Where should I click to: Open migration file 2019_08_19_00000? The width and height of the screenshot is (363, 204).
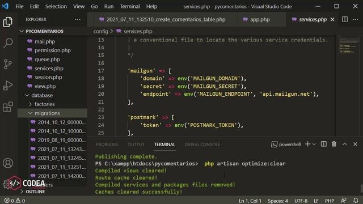tap(52, 140)
